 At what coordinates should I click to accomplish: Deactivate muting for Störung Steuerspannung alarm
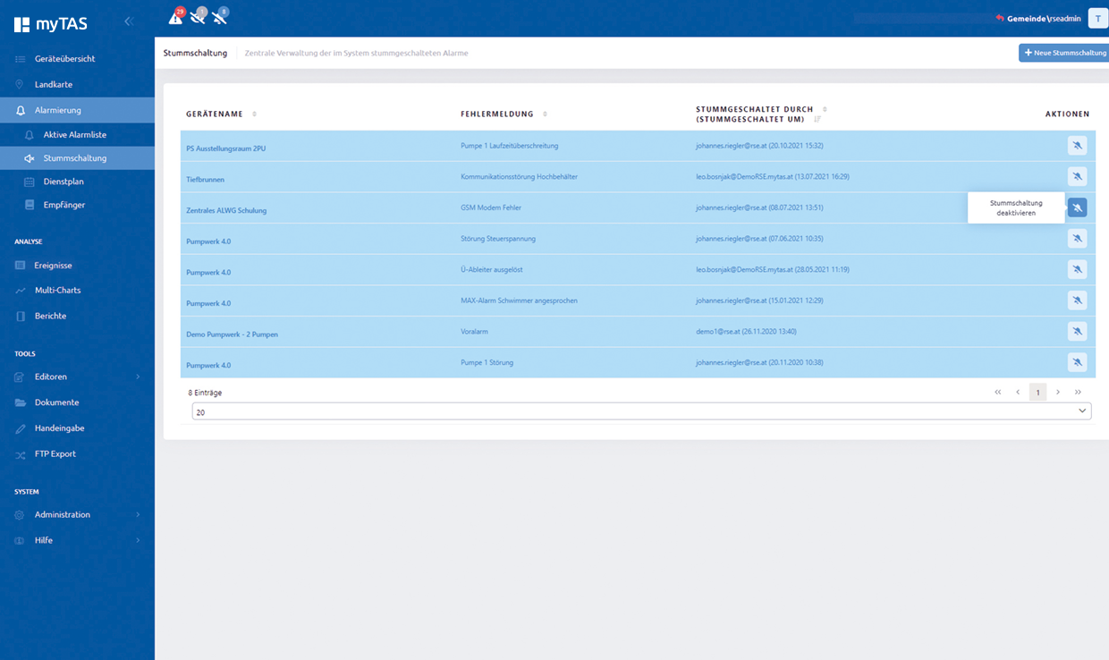[x=1077, y=238]
